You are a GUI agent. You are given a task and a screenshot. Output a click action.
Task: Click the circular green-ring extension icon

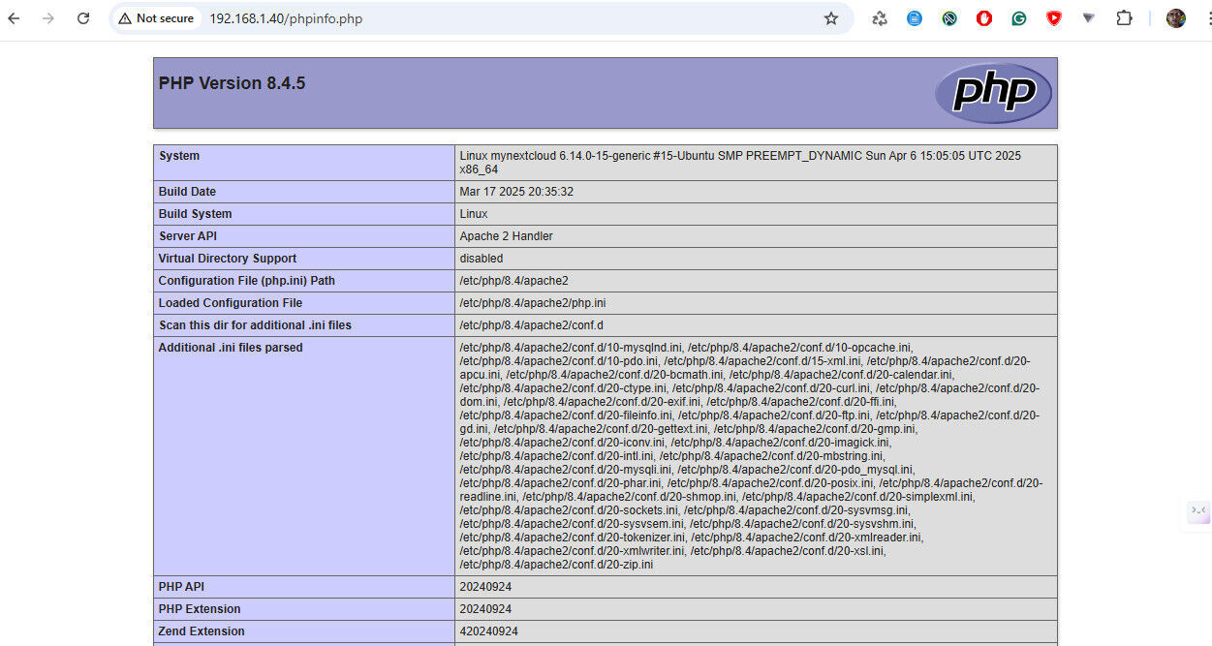pos(949,18)
